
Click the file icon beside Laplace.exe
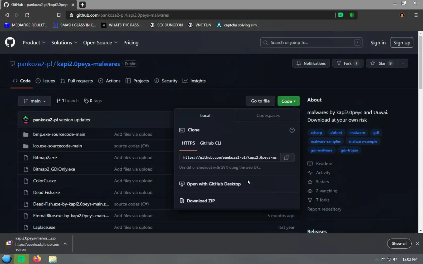click(x=26, y=227)
